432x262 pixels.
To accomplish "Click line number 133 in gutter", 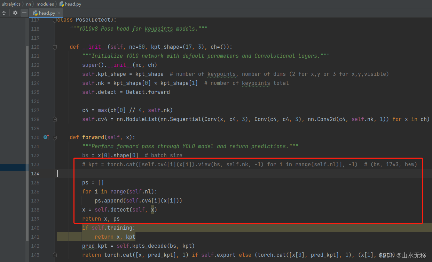I will tap(35, 165).
